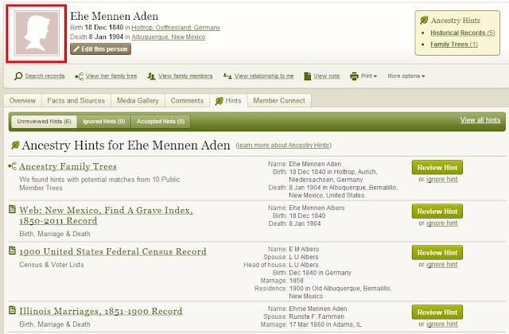Switch to the Facts and Sources tab
Viewport: 509px width, 334px height.
coord(76,101)
